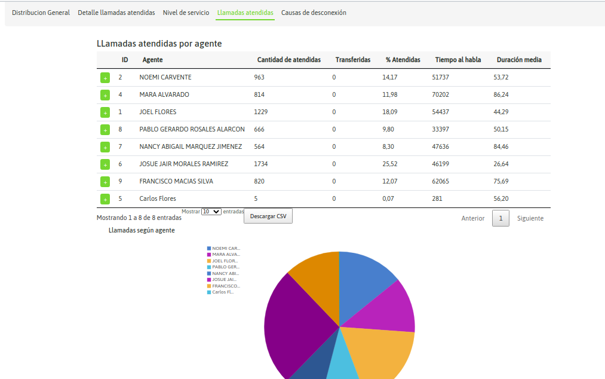Screen dimensions: 605x379
Task: Click the 25,52 percent value
Action: pos(390,164)
